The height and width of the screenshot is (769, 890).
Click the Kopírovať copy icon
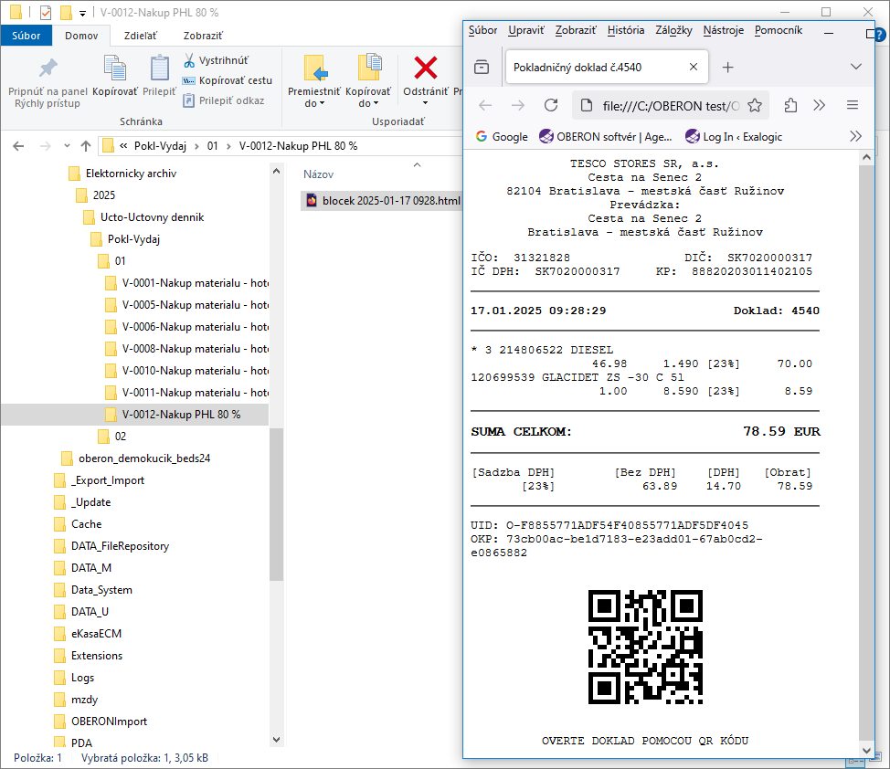[x=115, y=69]
